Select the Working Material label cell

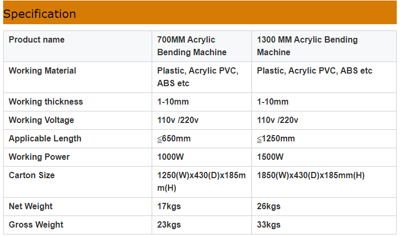pos(43,71)
